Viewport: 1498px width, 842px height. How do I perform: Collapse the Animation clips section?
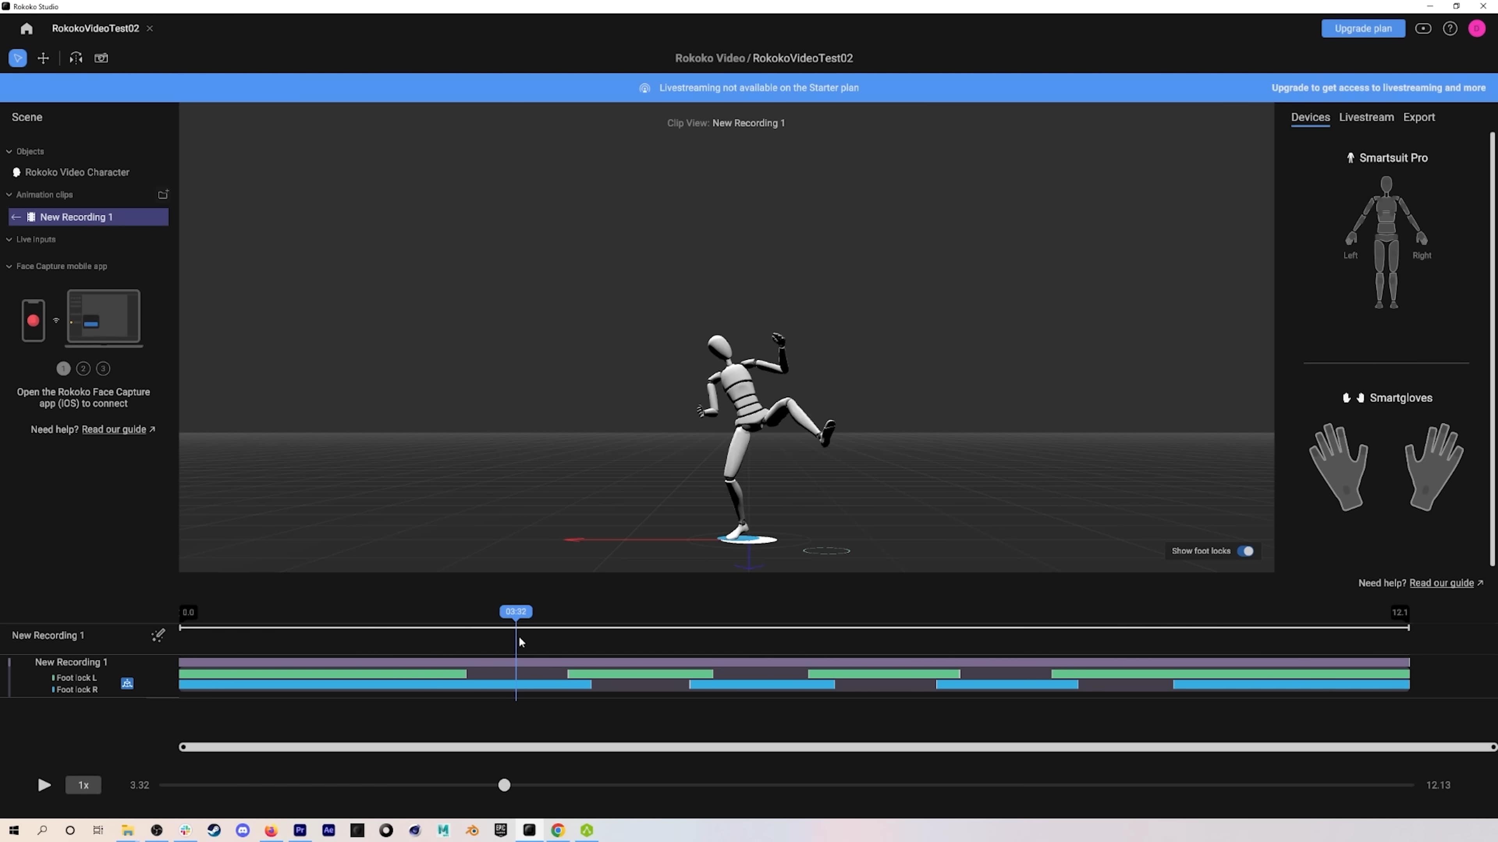tap(9, 194)
